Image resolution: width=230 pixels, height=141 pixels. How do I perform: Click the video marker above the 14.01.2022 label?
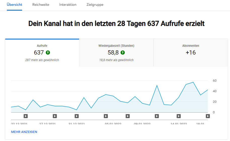tap(179, 116)
